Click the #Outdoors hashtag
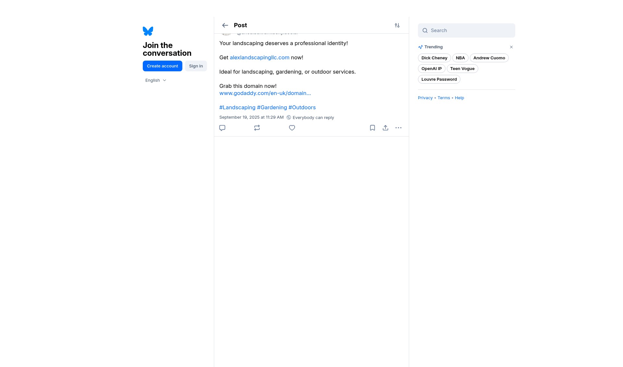Viewport: 623px width, 367px height. click(x=302, y=107)
